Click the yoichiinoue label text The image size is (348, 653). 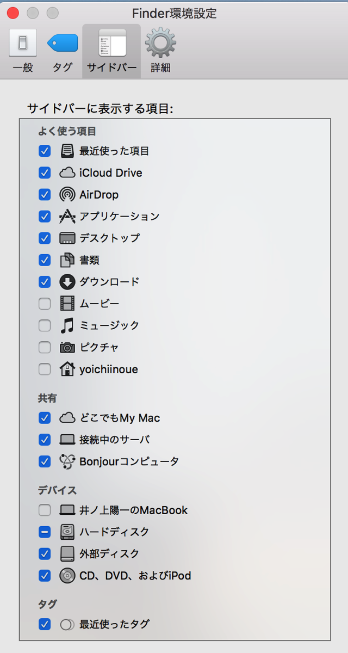[109, 369]
